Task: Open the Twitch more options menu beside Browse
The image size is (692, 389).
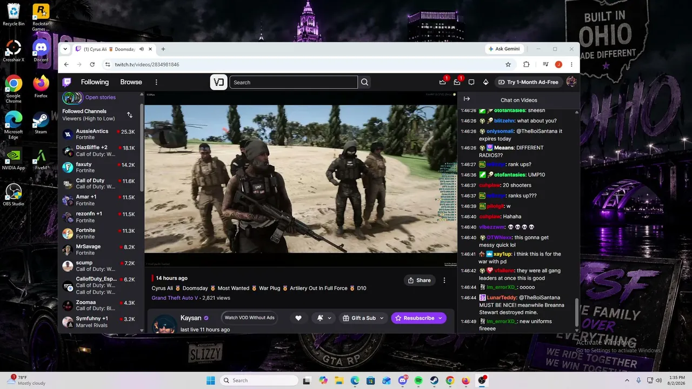Action: (156, 82)
